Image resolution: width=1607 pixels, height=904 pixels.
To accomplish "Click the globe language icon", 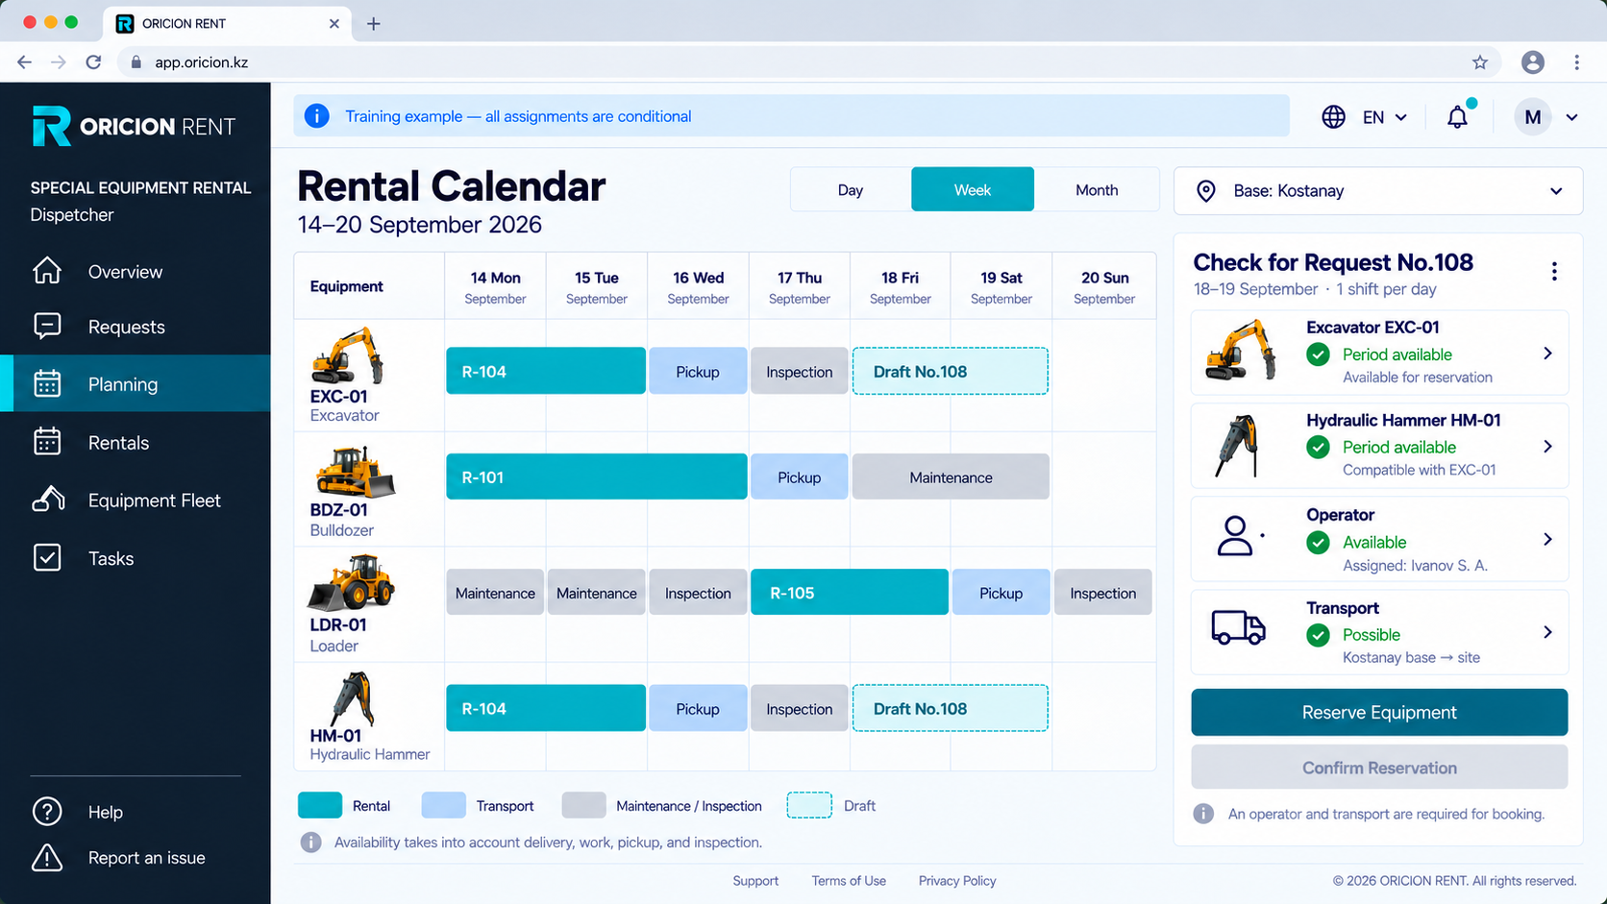I will coord(1333,117).
